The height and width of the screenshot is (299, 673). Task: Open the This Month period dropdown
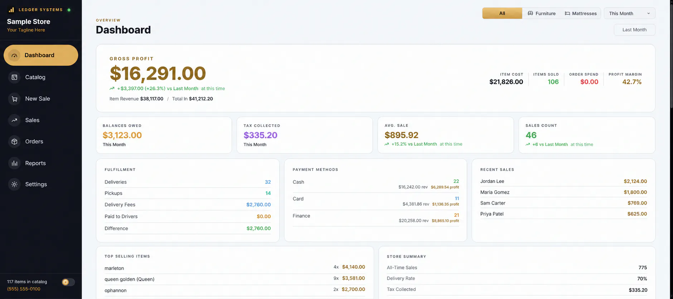[x=629, y=13]
